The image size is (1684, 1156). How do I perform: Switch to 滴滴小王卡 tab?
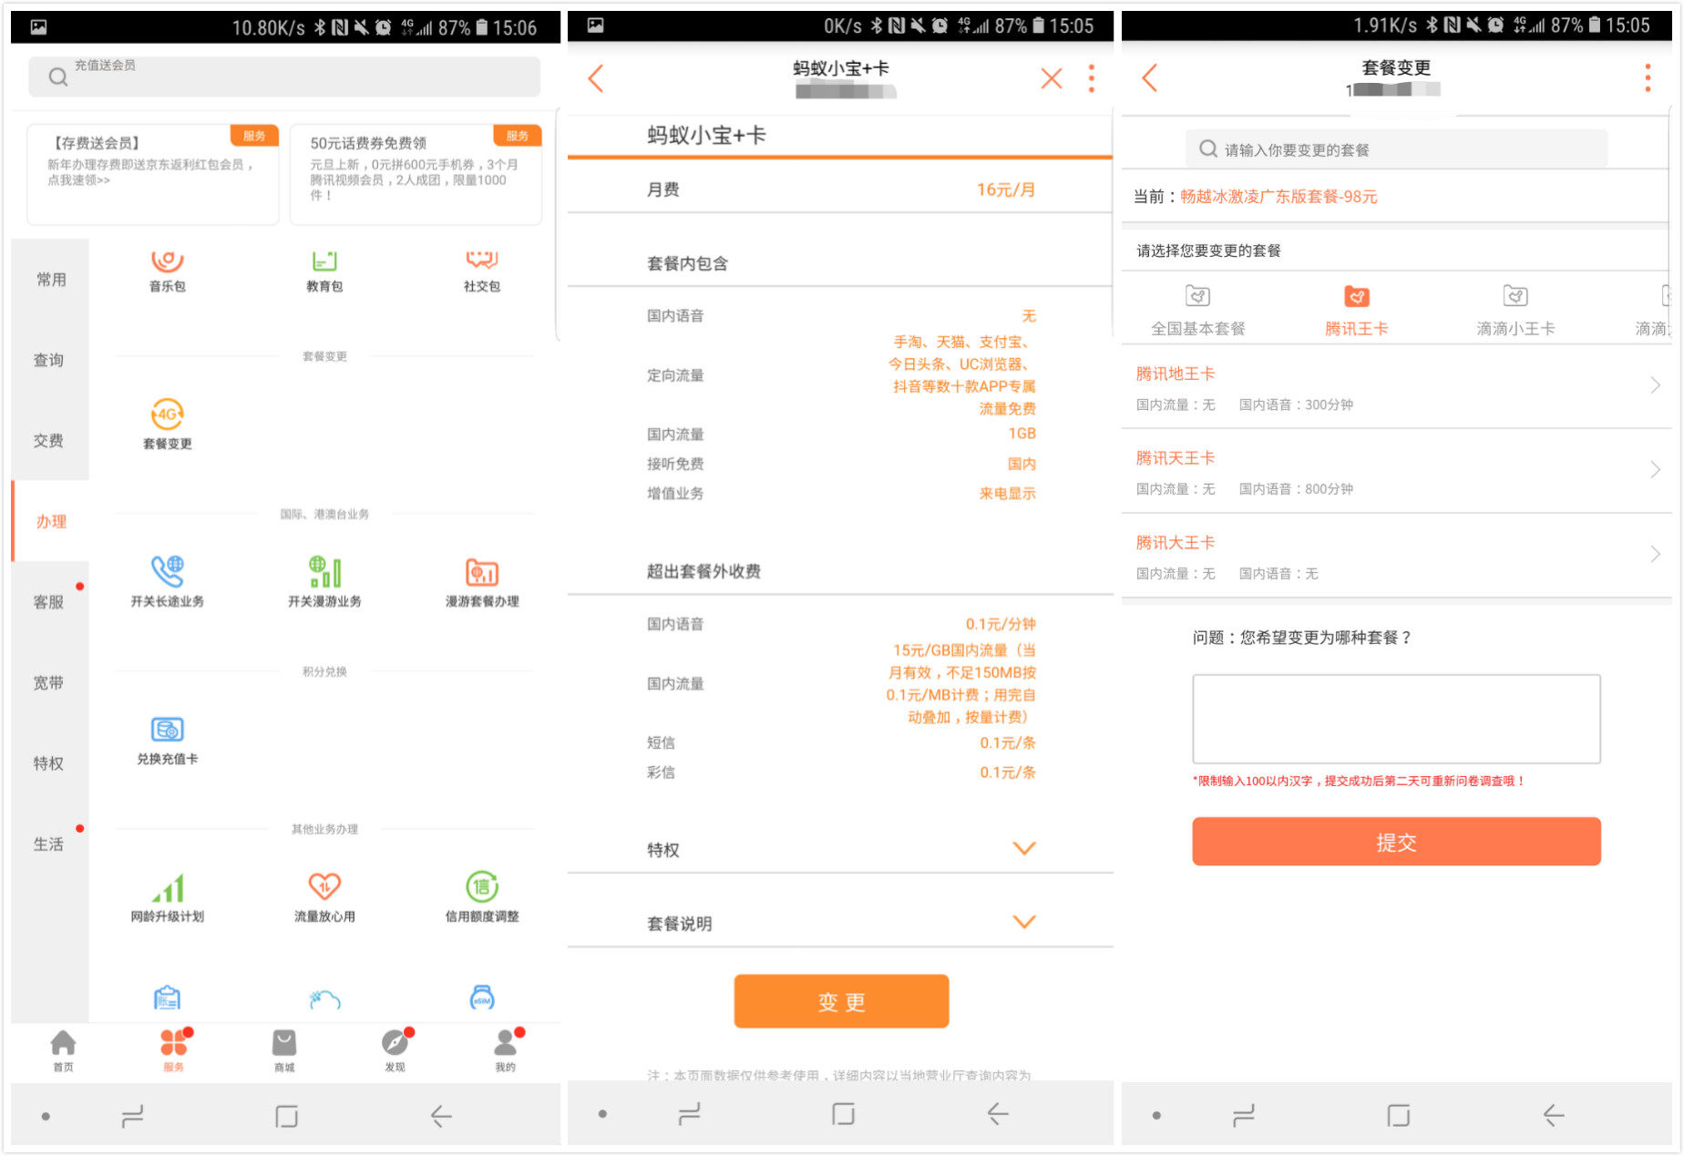pos(1515,311)
